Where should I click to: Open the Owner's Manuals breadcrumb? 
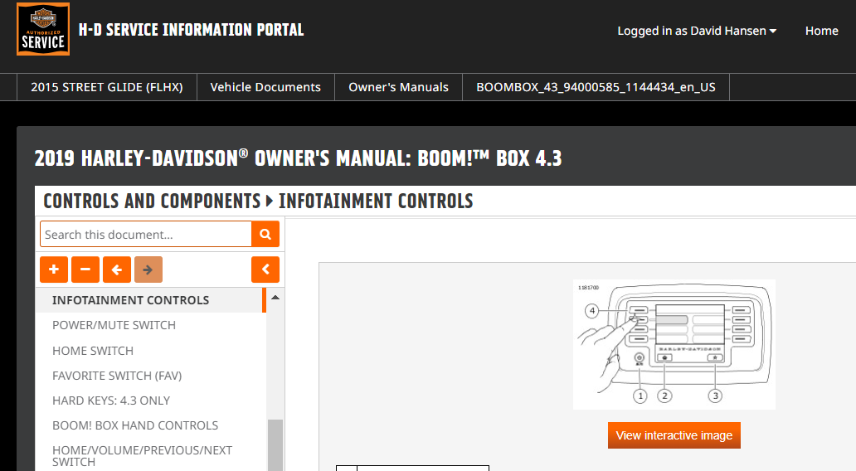click(x=398, y=87)
